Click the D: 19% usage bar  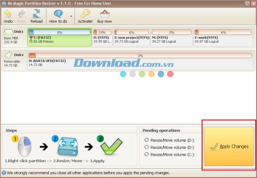[x=102, y=32]
